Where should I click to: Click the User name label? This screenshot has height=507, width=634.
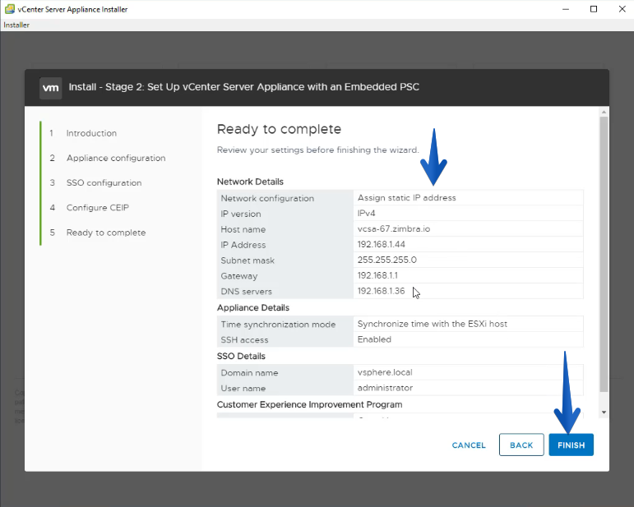pyautogui.click(x=243, y=389)
